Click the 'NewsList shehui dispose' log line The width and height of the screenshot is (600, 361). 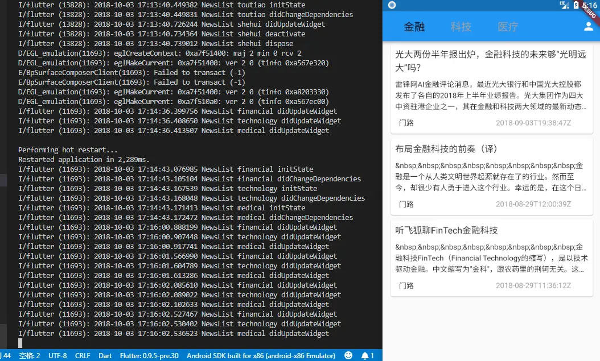tap(155, 44)
